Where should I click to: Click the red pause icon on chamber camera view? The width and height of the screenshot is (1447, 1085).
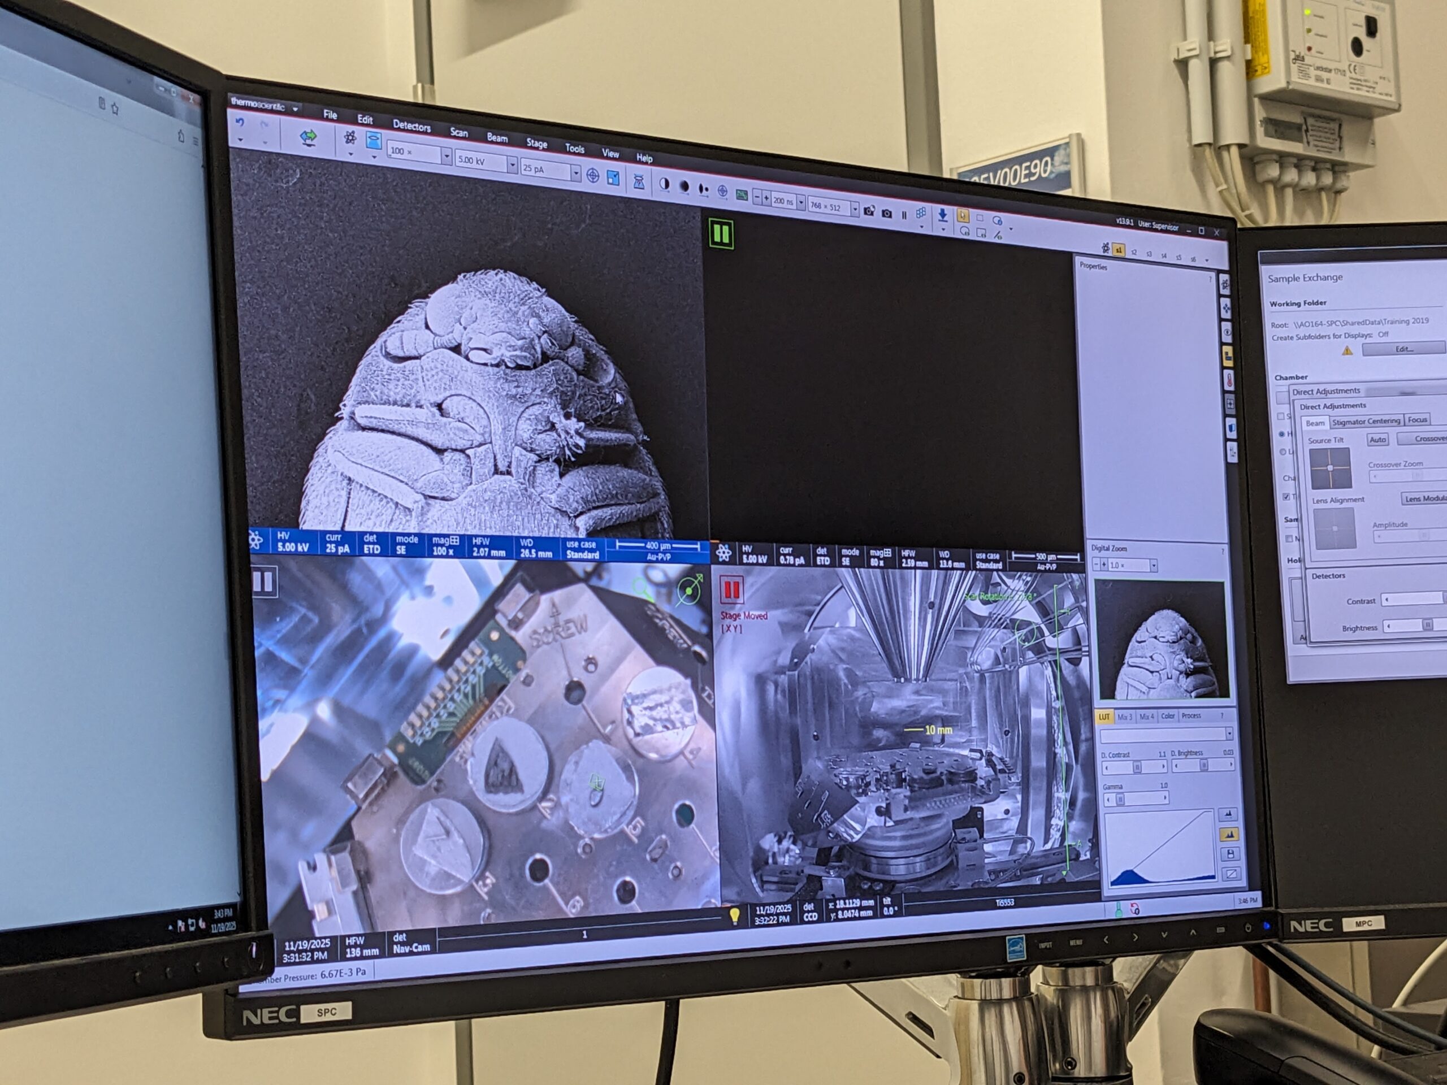(731, 590)
